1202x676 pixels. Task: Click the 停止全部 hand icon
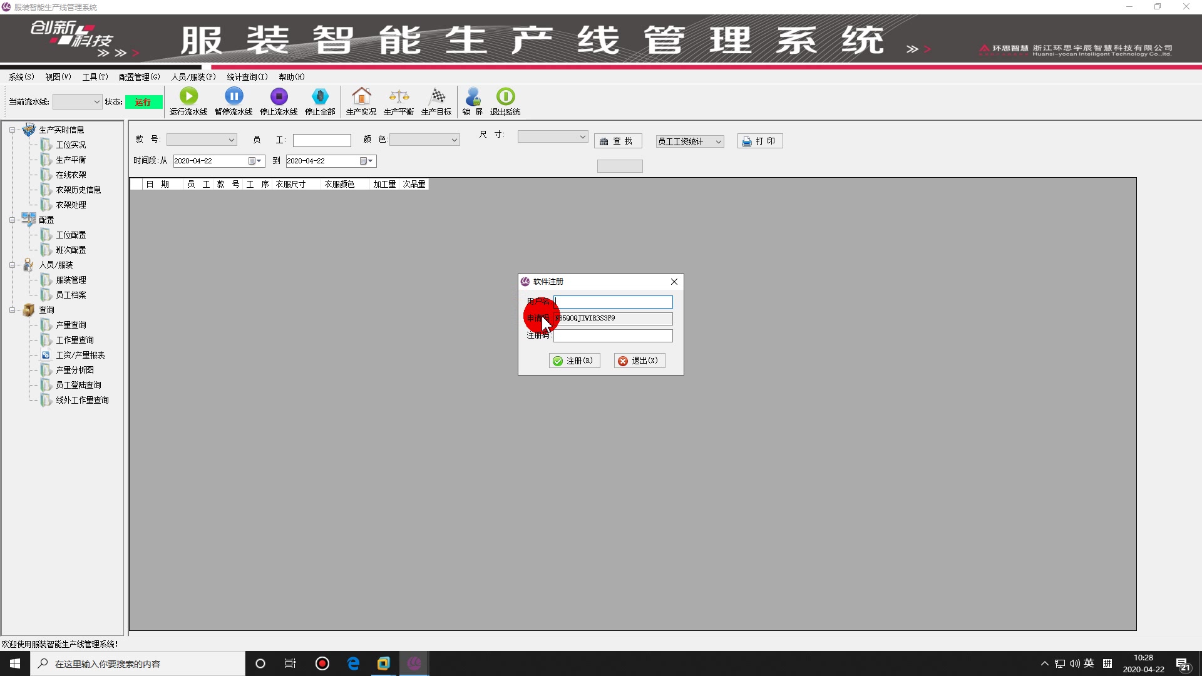[320, 96]
